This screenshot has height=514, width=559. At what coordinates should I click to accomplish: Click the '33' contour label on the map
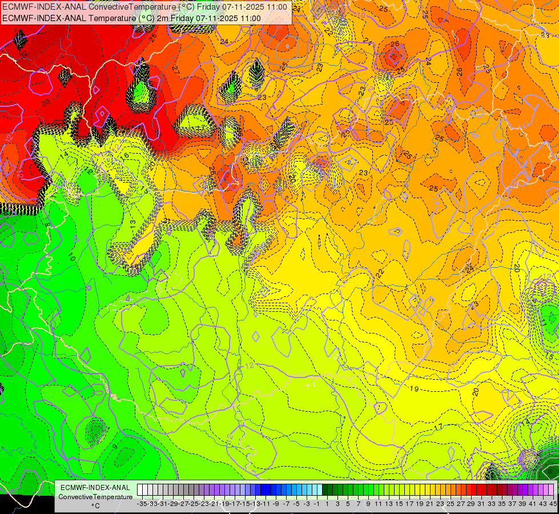[545, 35]
